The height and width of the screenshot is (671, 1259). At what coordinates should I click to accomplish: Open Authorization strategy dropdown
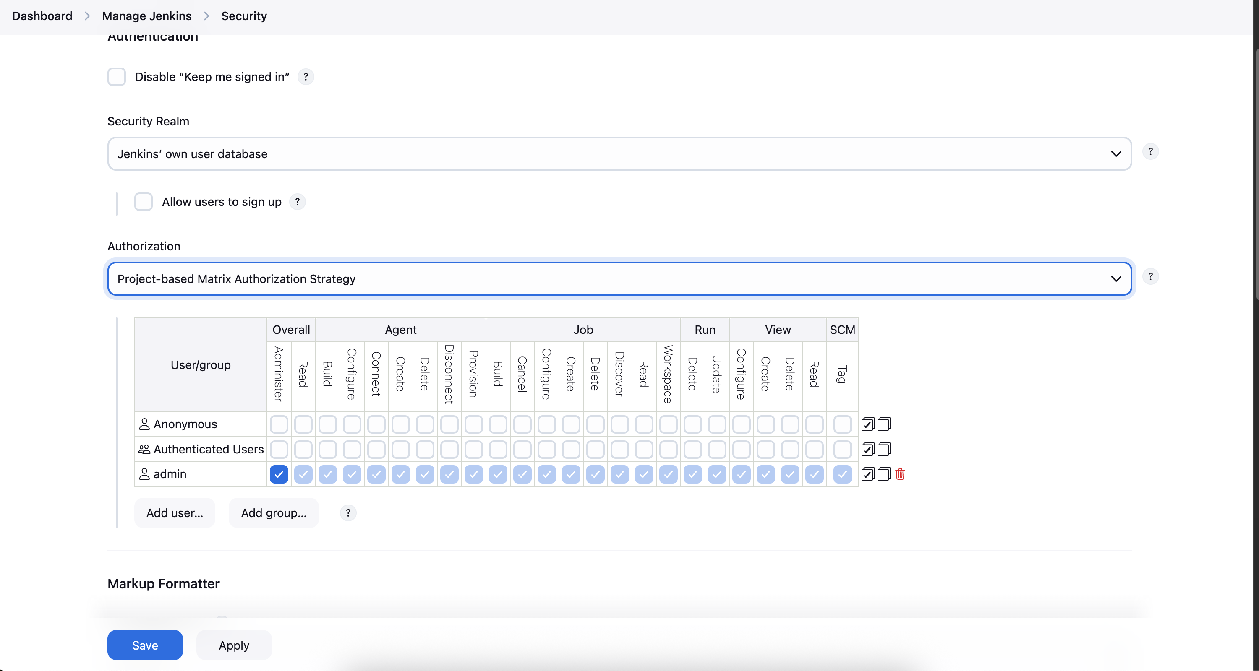click(x=619, y=279)
